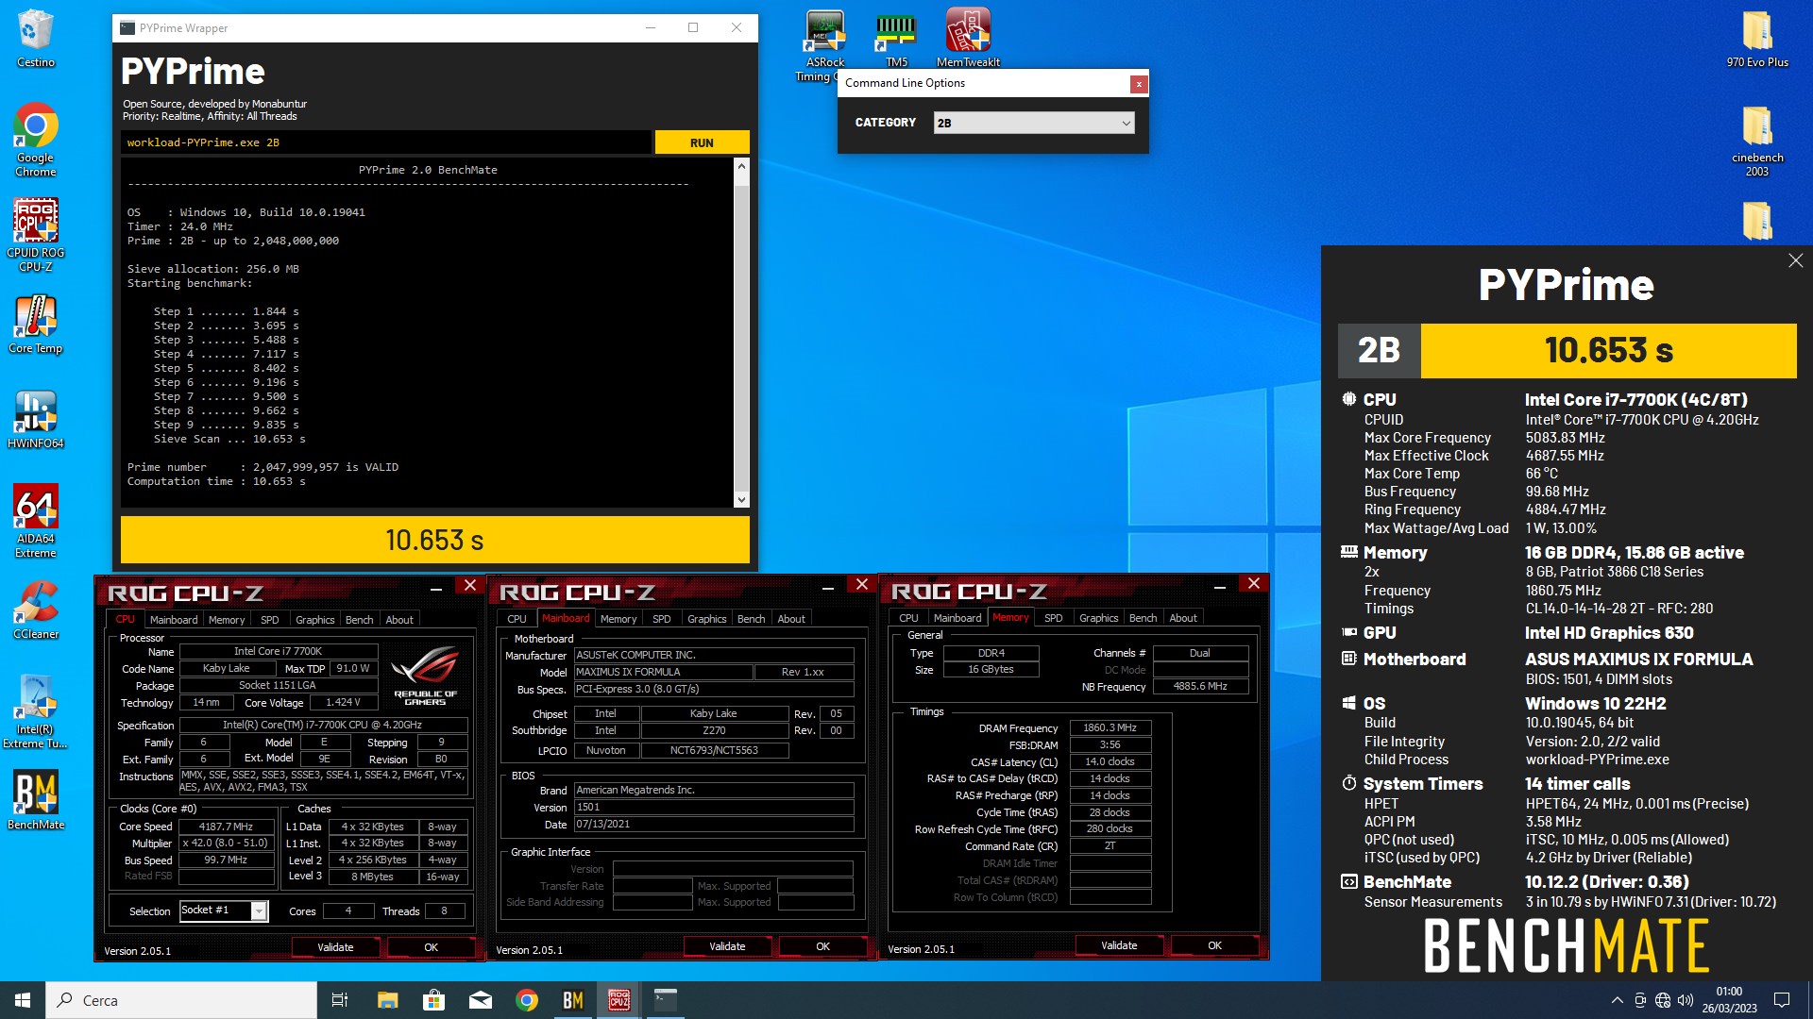Image resolution: width=1813 pixels, height=1019 pixels.
Task: Open SPD tab in right CPU-Z window
Action: (x=1053, y=618)
